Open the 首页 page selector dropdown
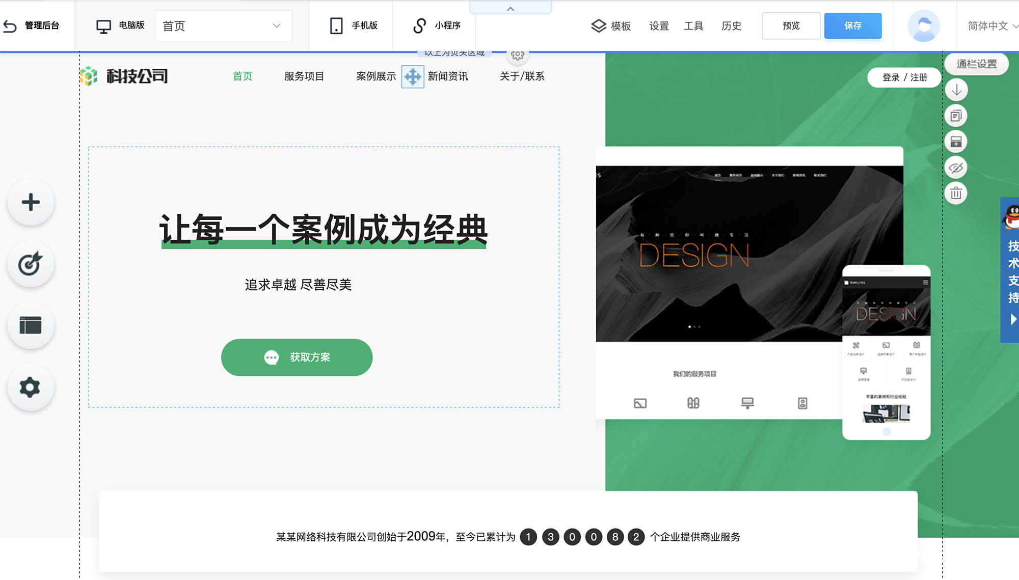The height and width of the screenshot is (580, 1019). (224, 26)
